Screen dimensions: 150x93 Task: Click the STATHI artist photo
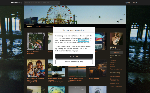pos(116,39)
